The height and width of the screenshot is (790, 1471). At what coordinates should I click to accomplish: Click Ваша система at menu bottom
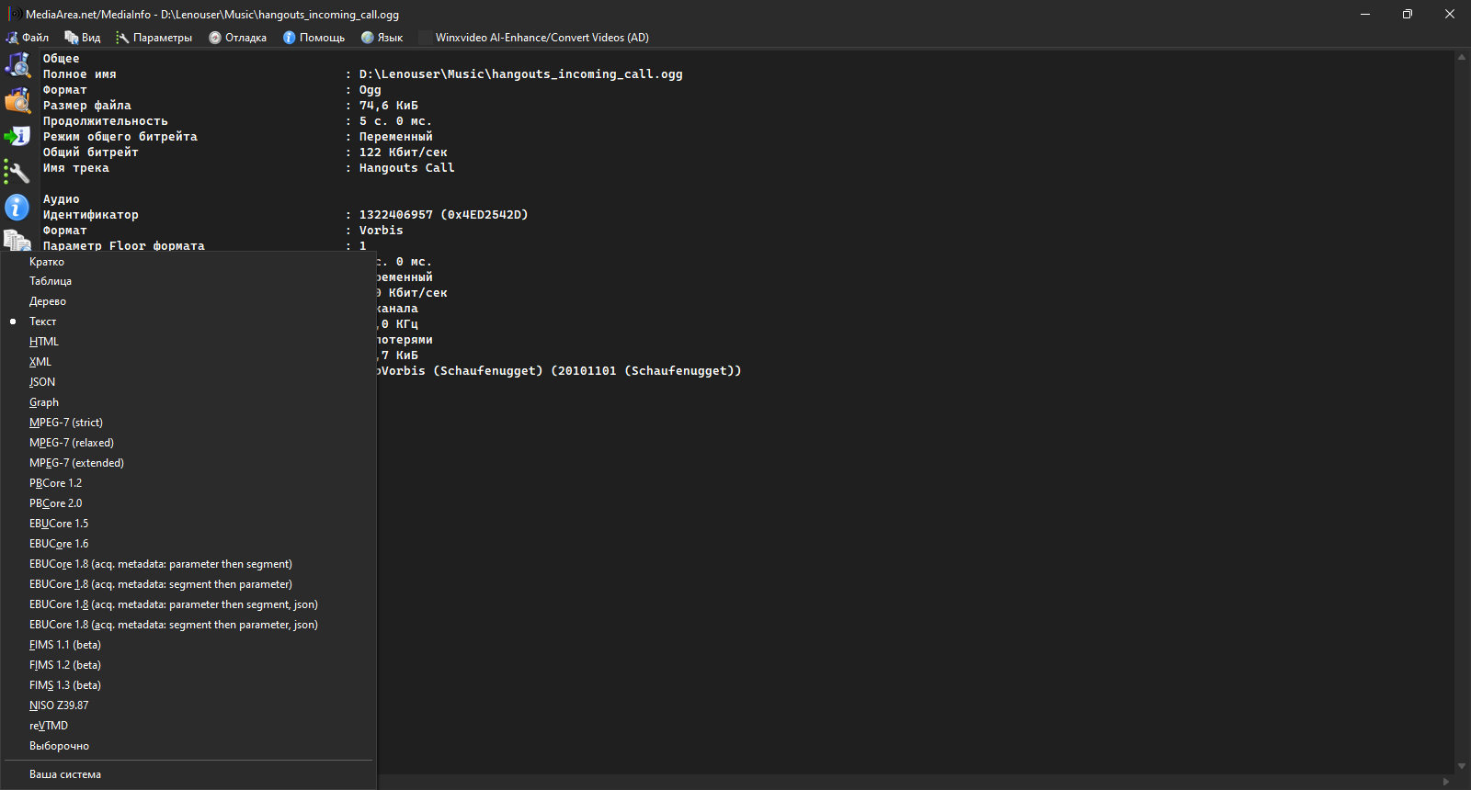point(64,774)
